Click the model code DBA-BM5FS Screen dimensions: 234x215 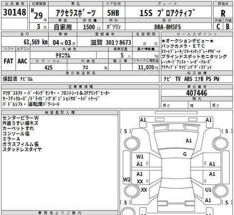tap(168, 27)
